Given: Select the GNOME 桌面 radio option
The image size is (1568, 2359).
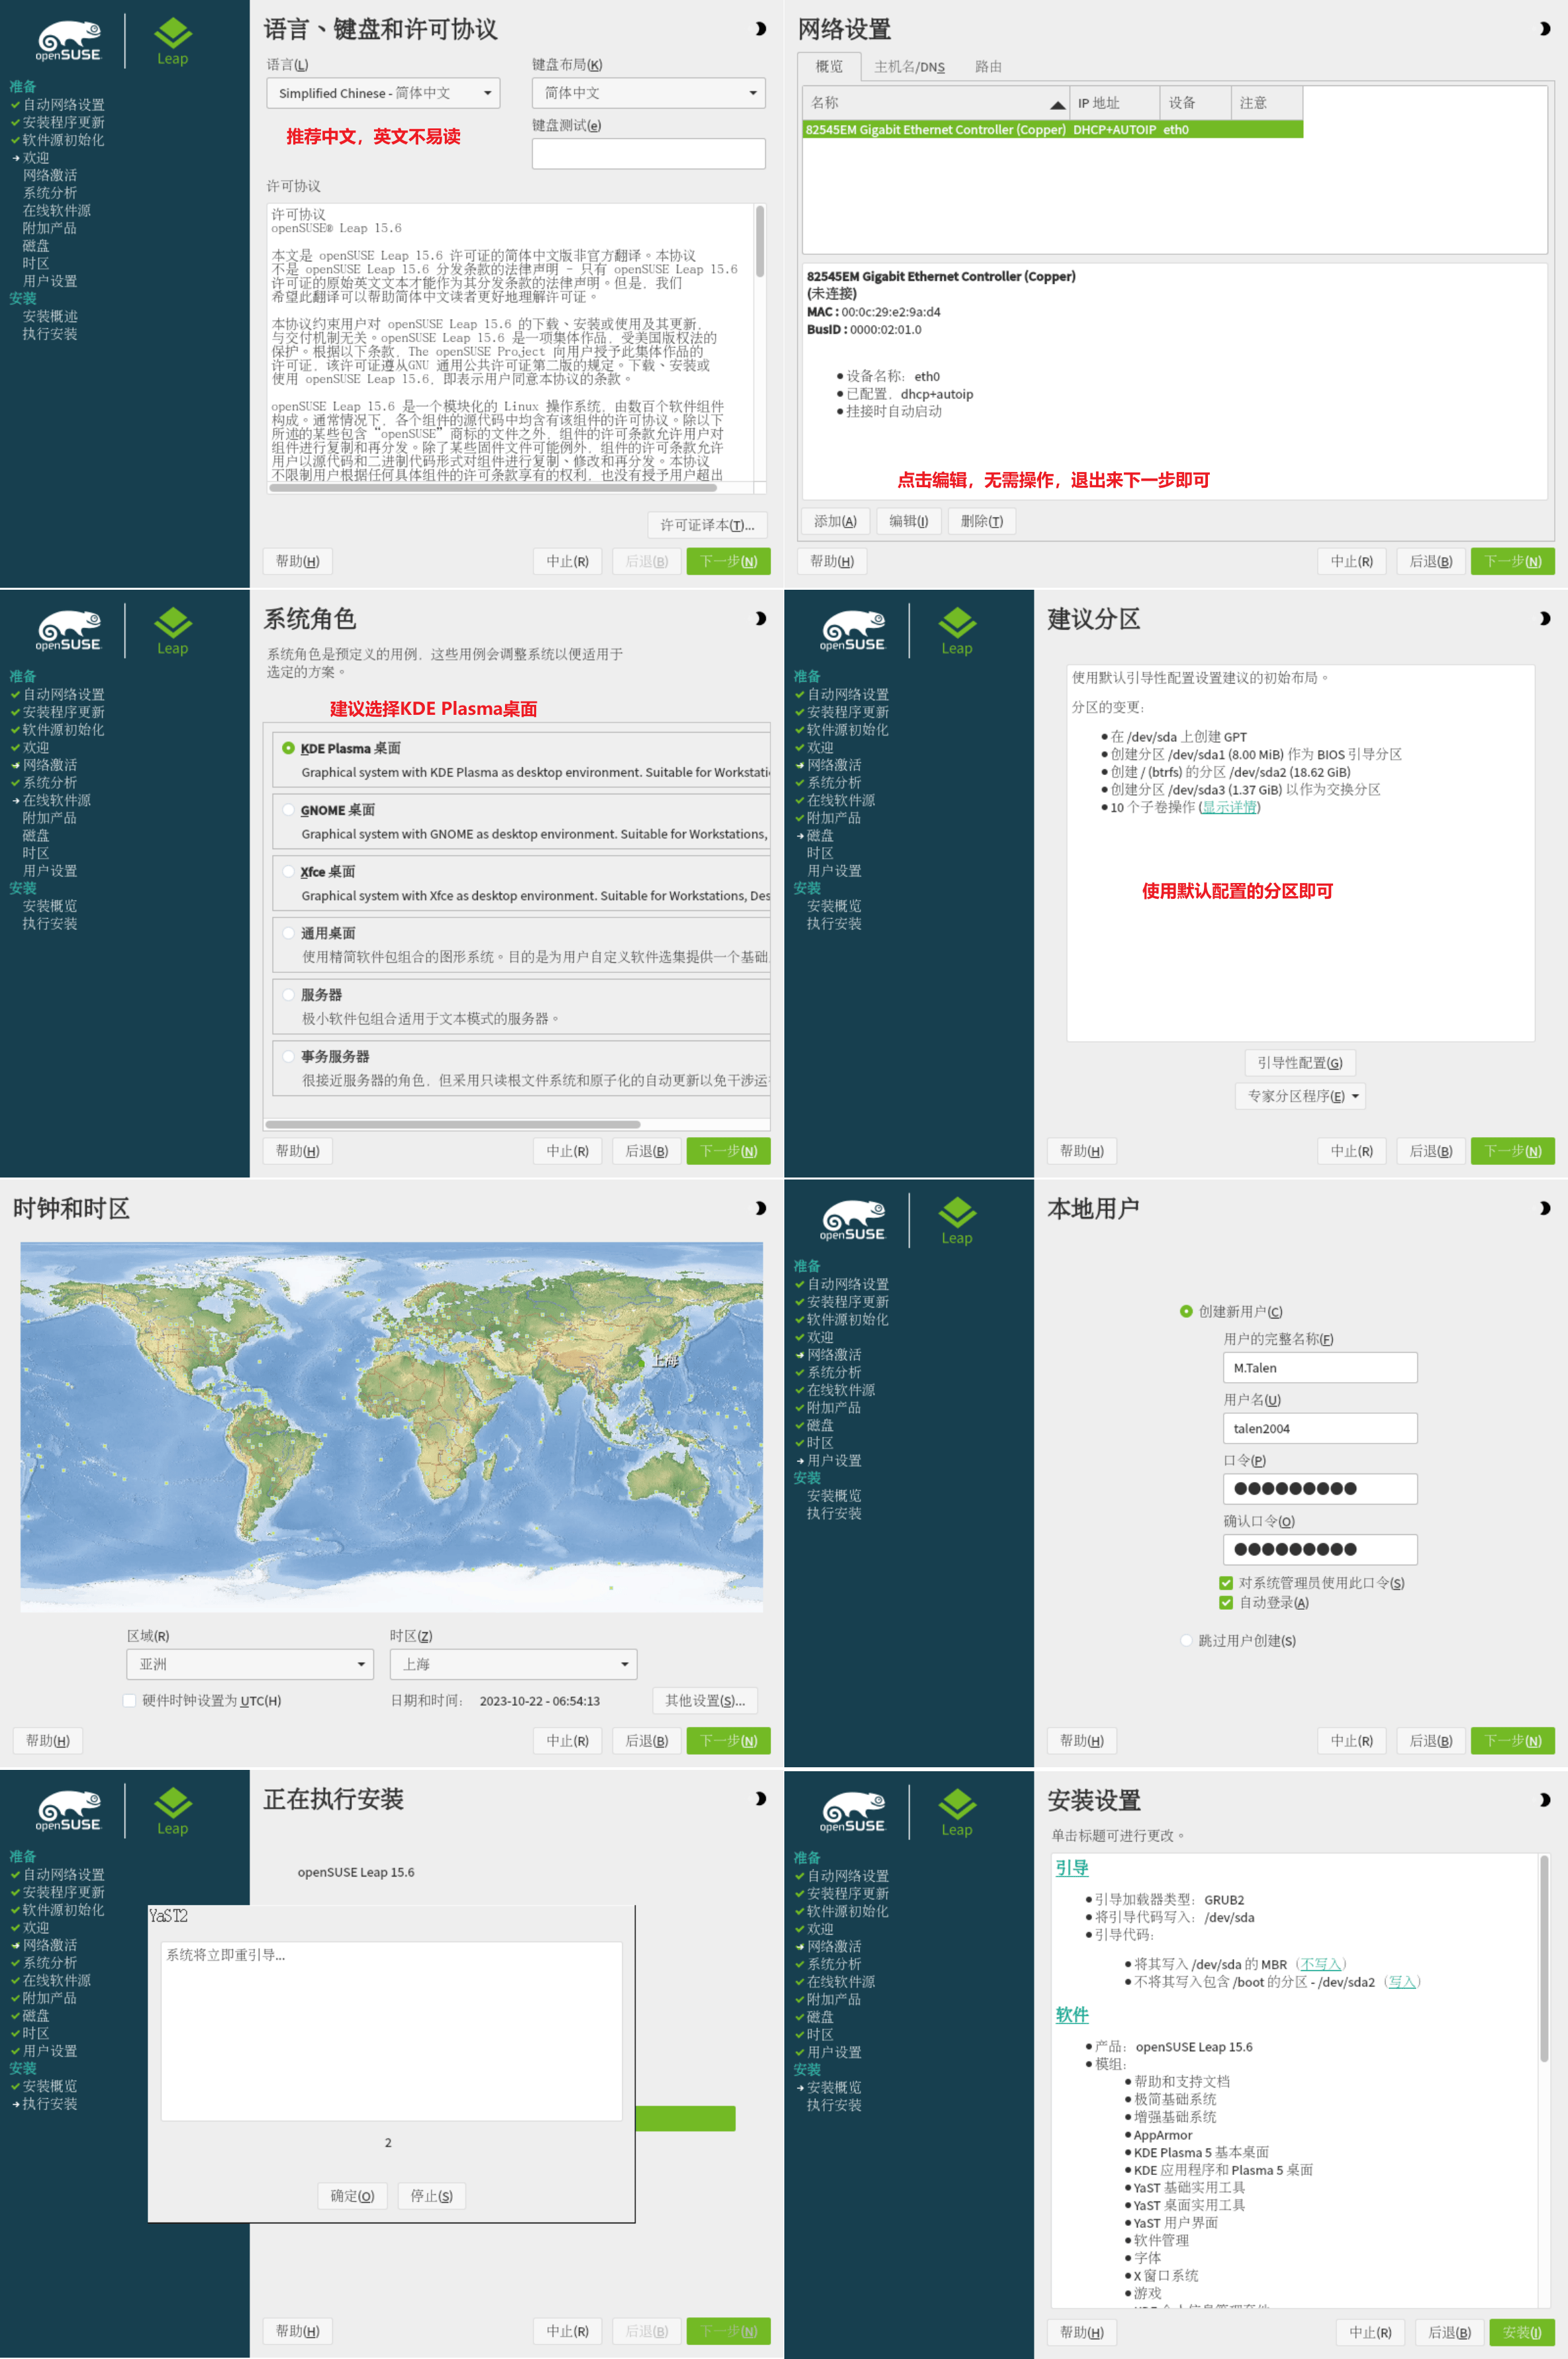Looking at the screenshot, I should 289,810.
